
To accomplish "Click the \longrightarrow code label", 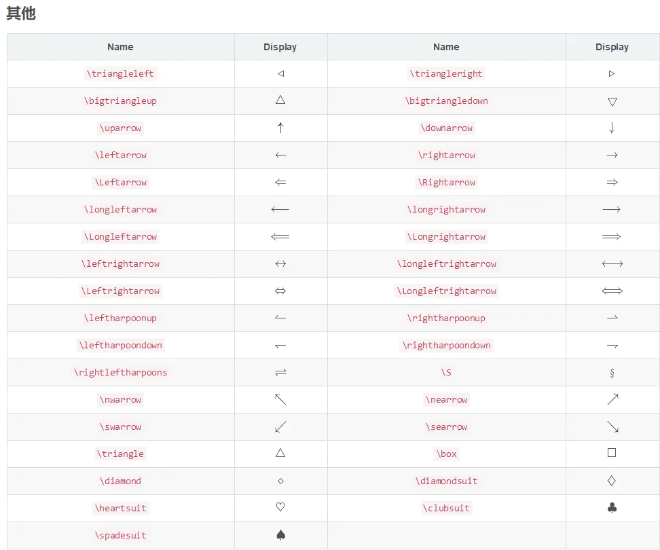I will click(x=447, y=210).
